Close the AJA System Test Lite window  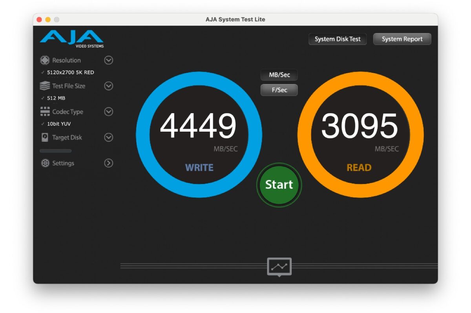point(39,20)
